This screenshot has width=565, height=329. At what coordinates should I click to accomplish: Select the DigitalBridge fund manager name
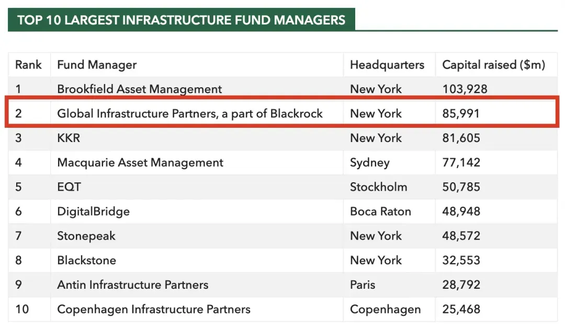(x=93, y=211)
